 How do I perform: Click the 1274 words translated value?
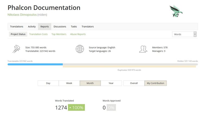pyautogui.click(x=61, y=108)
